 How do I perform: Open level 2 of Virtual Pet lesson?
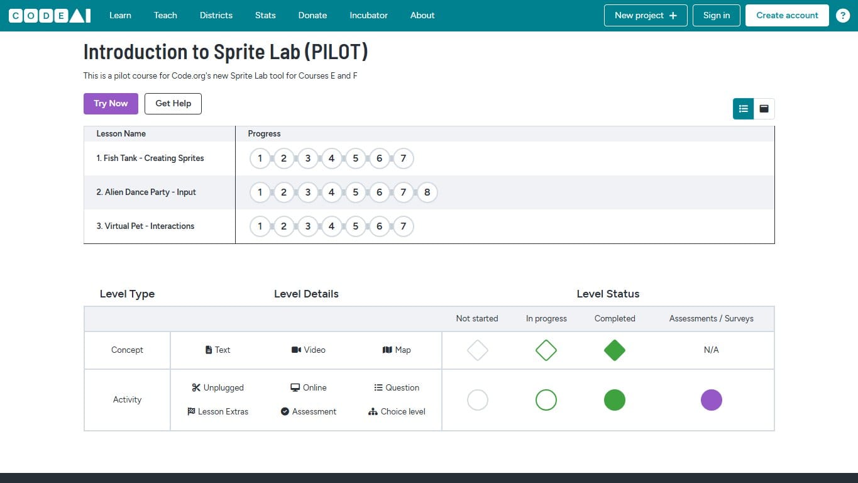[x=284, y=226]
